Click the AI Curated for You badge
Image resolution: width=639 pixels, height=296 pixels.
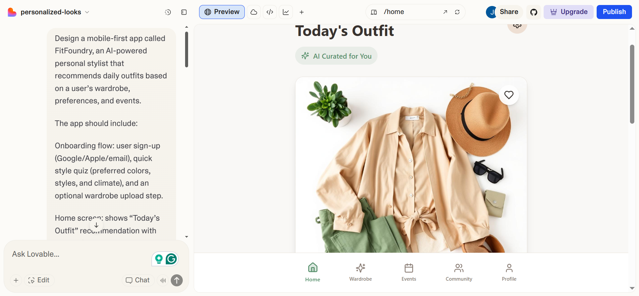[x=336, y=56]
